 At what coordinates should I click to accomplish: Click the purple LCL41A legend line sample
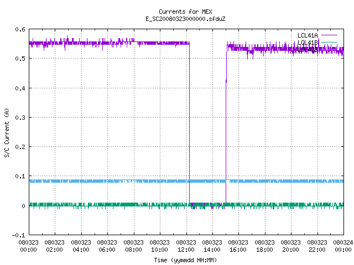[329, 35]
